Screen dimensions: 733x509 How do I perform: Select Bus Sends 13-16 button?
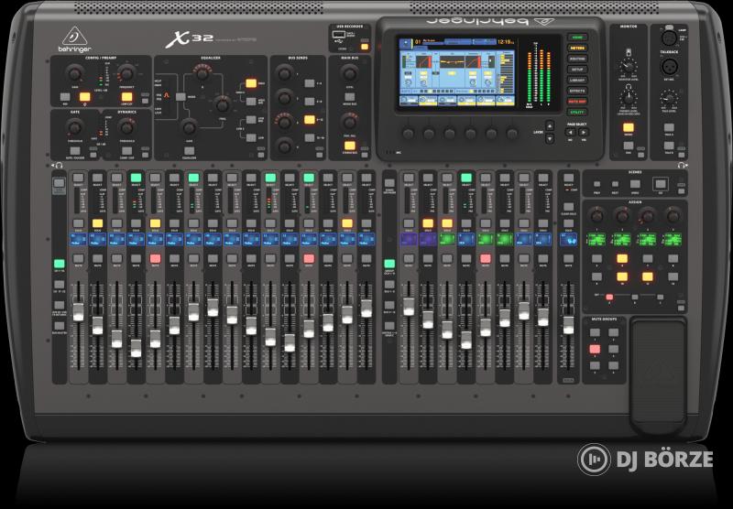(x=310, y=137)
